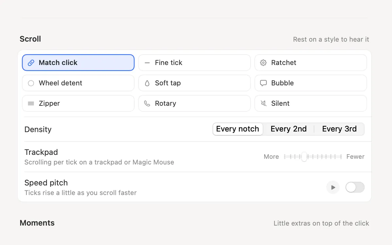Click the Soft tap label
The image size is (392, 245).
(168, 83)
